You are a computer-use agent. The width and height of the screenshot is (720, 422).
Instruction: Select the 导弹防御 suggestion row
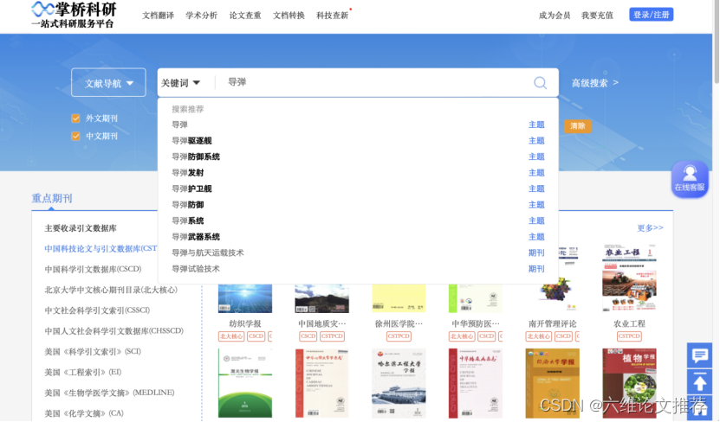click(x=358, y=205)
